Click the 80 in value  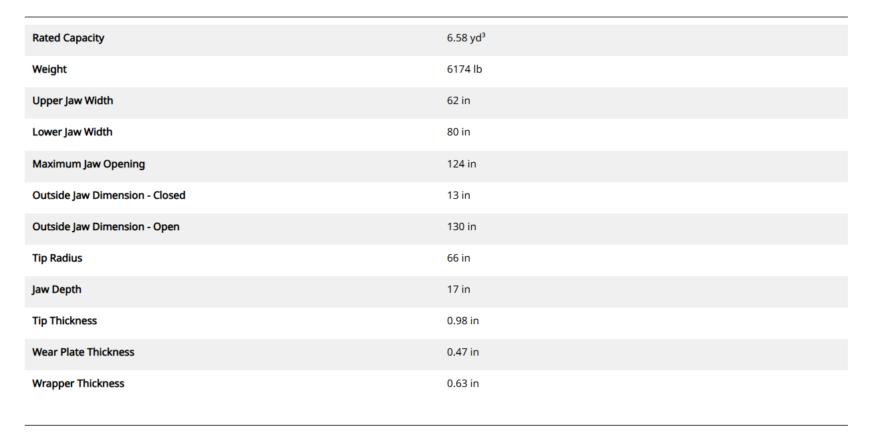tap(458, 132)
